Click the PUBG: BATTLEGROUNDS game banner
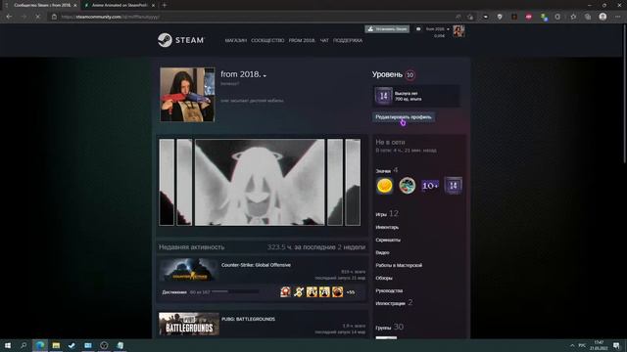Image resolution: width=627 pixels, height=352 pixels. [189, 324]
